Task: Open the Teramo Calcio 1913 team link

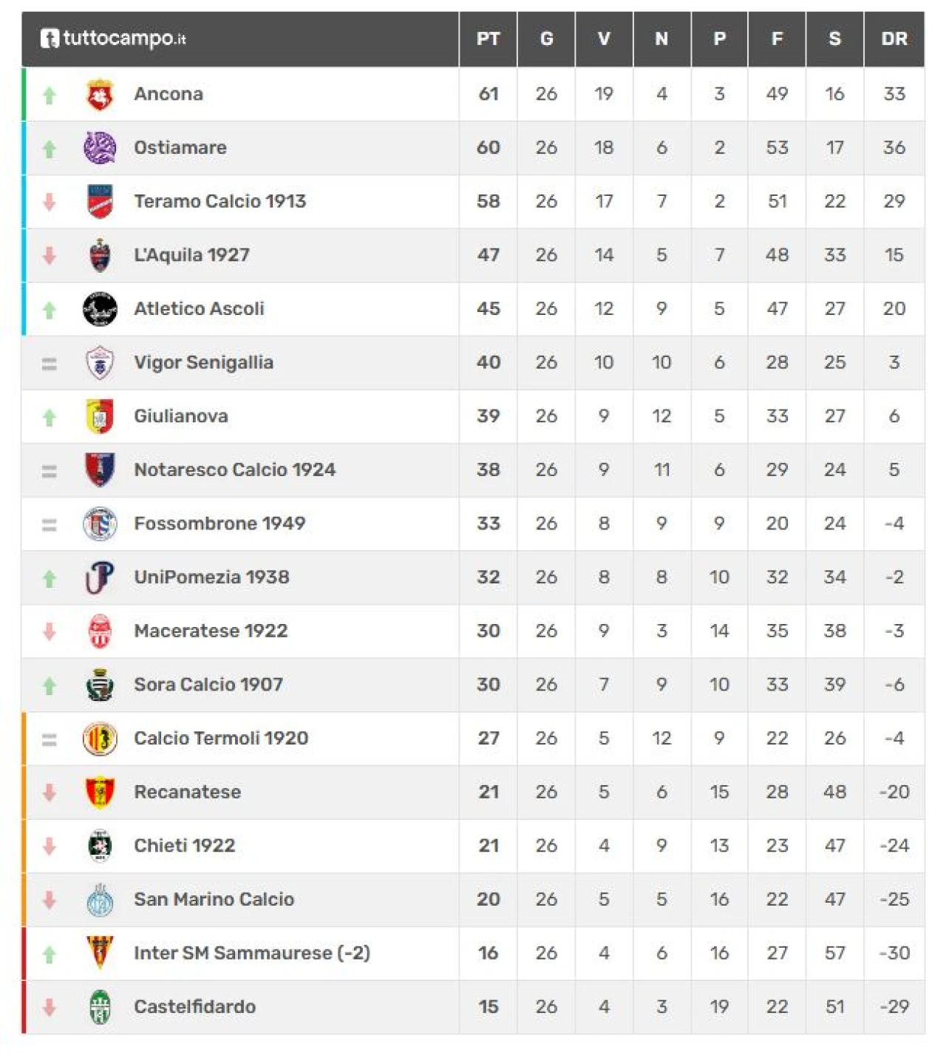Action: coord(220,201)
